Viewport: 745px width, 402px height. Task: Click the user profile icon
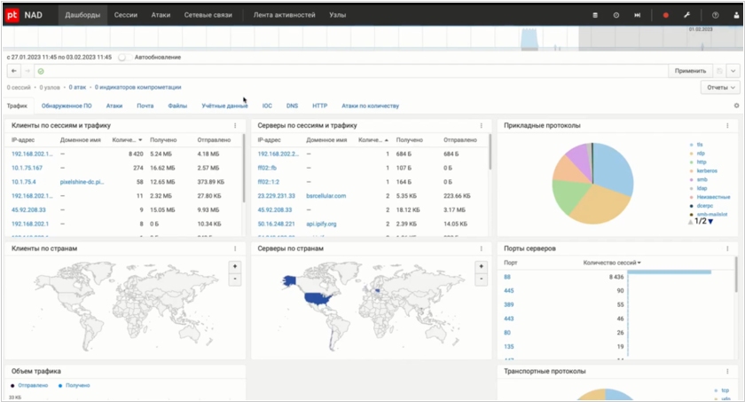pyautogui.click(x=734, y=15)
